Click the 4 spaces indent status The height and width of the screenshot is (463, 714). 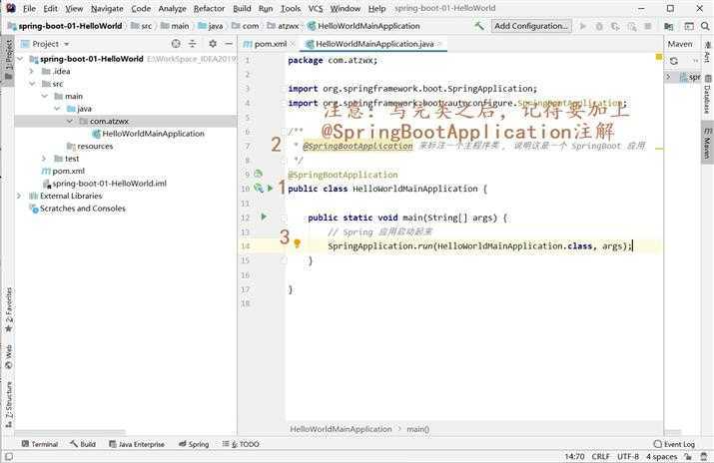click(662, 456)
